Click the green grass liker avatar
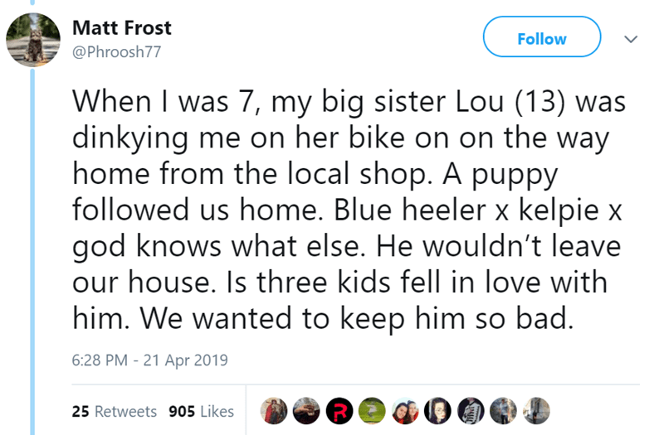 pos(369,410)
